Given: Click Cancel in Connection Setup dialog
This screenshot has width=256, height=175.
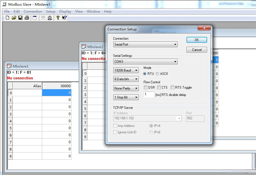Looking at the screenshot, I should point(197,50).
